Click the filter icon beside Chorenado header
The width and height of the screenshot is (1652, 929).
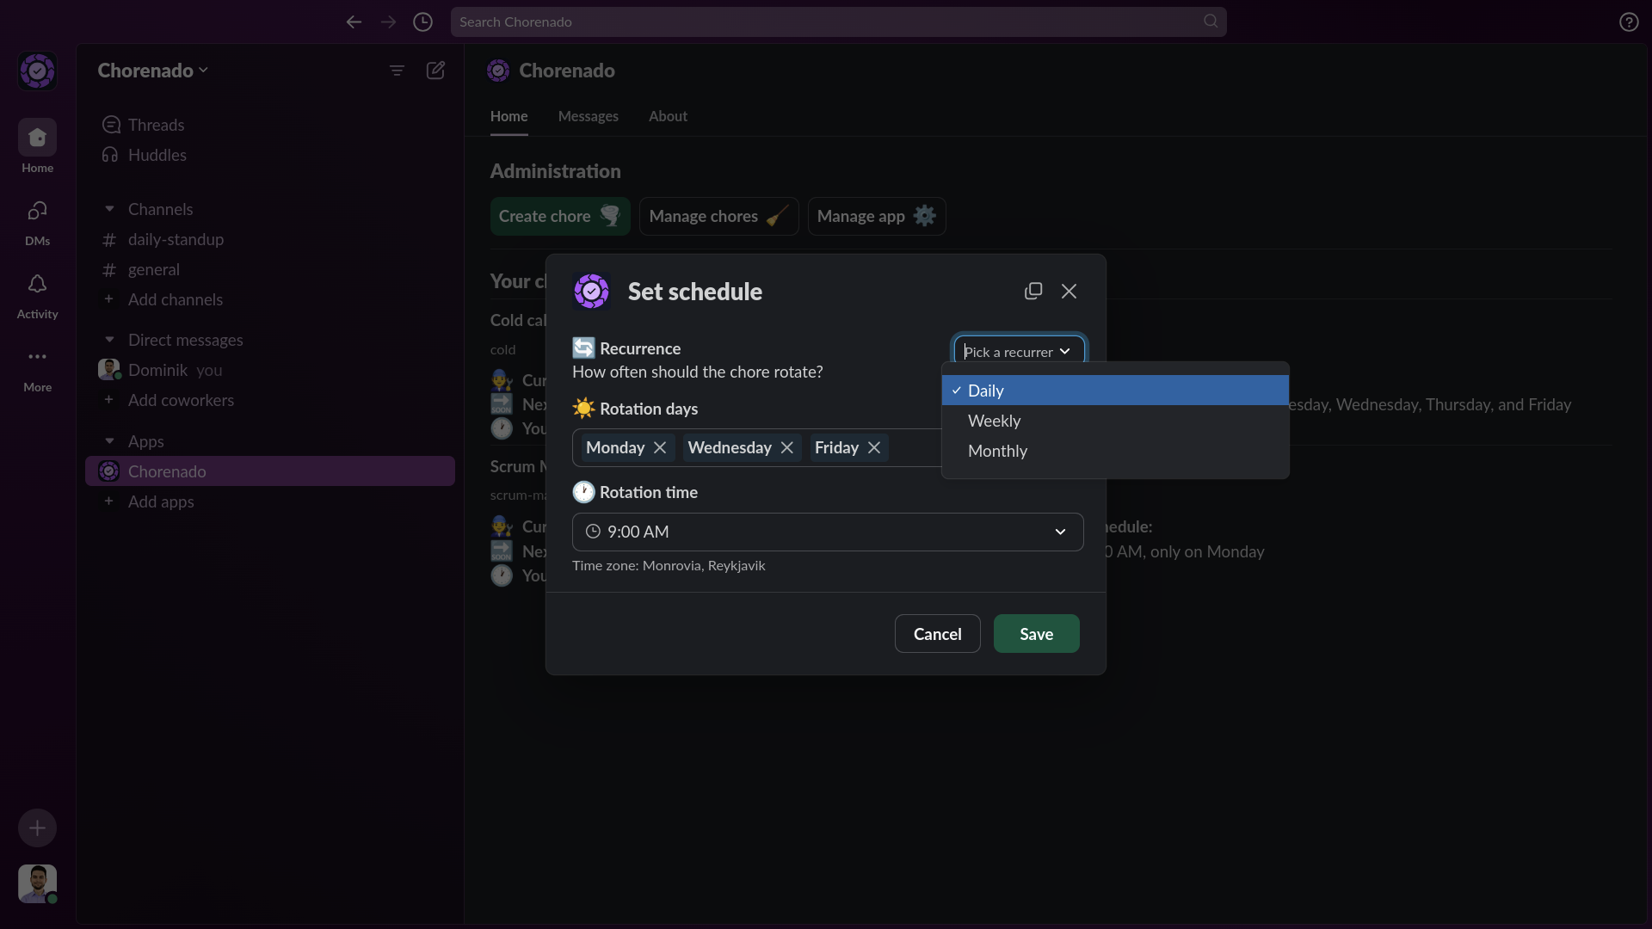tap(397, 71)
